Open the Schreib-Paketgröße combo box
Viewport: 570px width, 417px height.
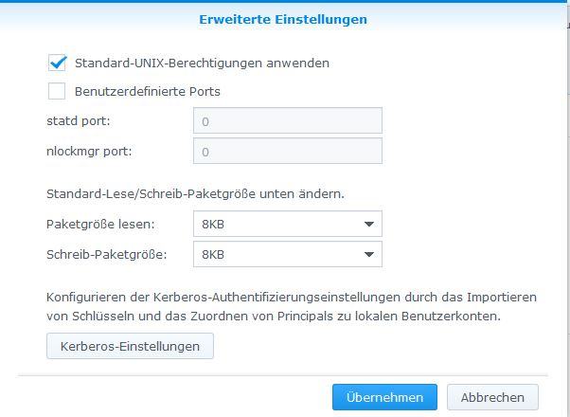pos(276,254)
